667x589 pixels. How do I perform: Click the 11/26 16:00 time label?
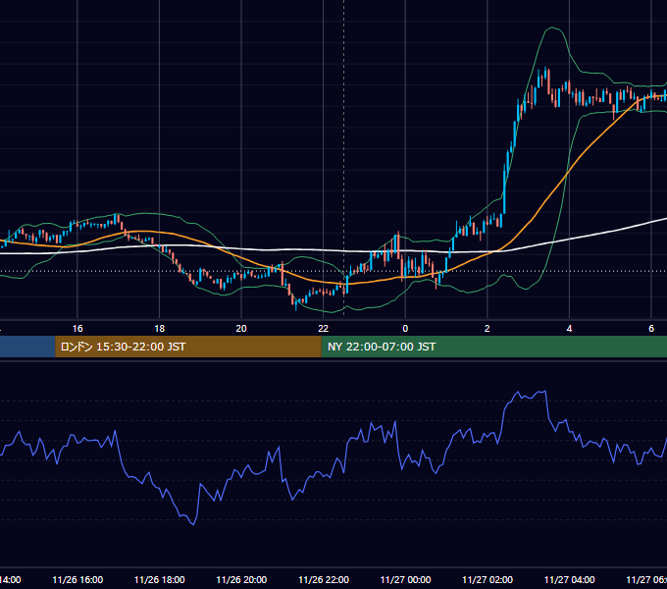(77, 580)
